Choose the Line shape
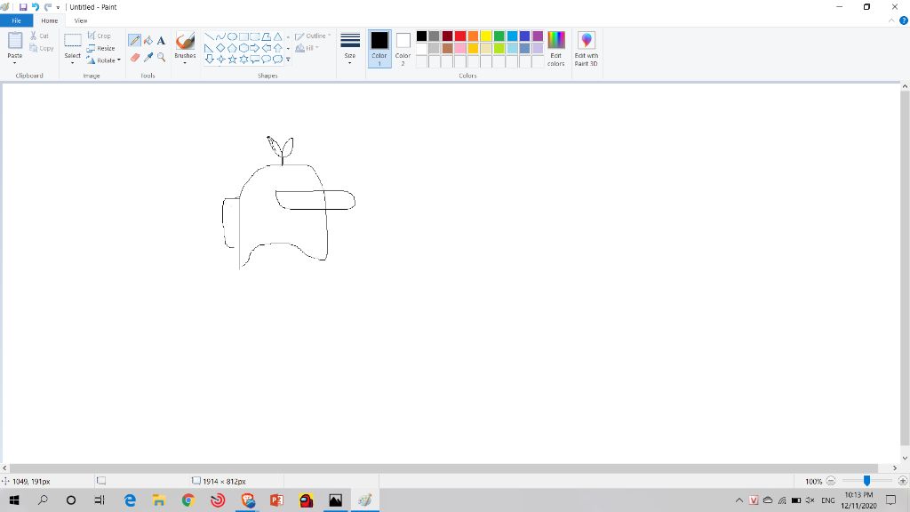Viewport: 910px width, 512px height. click(209, 36)
